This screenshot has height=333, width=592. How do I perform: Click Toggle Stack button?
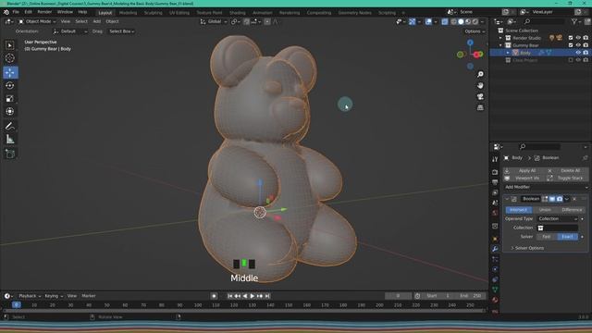pyautogui.click(x=567, y=179)
